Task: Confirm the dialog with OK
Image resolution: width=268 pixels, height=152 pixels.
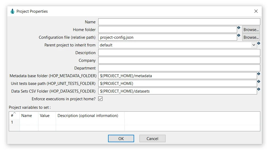Action: pyautogui.click(x=121, y=138)
